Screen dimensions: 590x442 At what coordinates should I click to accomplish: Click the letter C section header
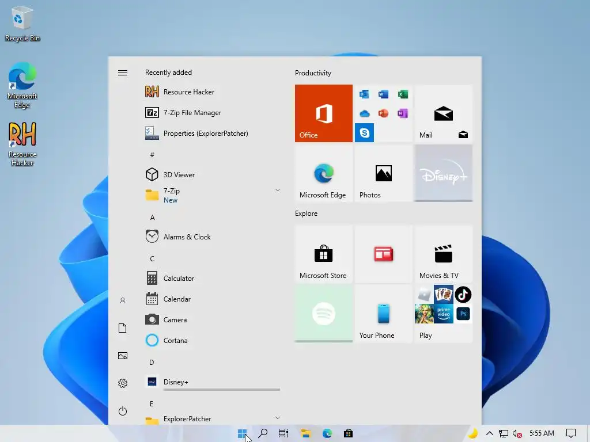152,258
